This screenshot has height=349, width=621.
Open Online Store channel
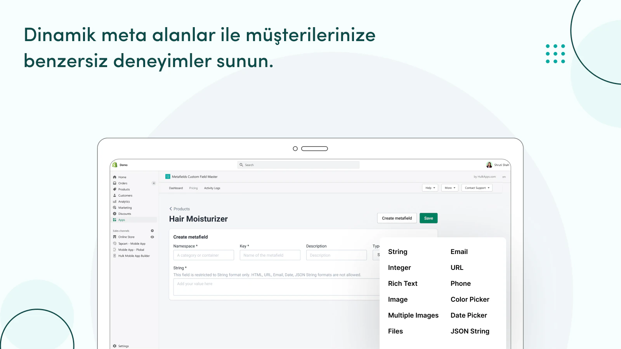pyautogui.click(x=126, y=237)
